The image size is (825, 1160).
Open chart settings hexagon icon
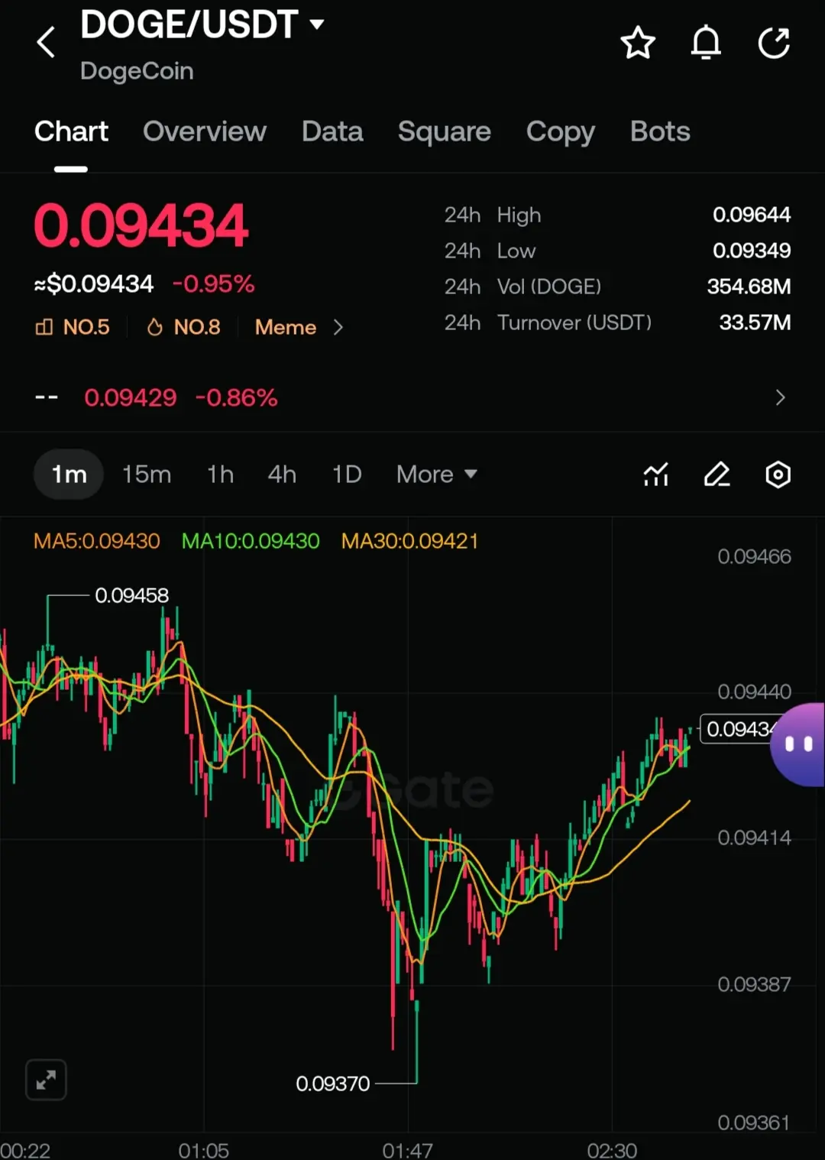778,475
